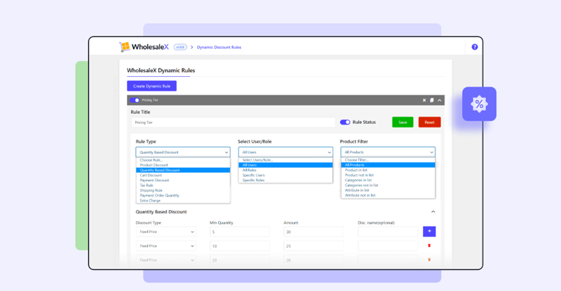
Task: Delete the tier row with Min Quantity 20
Action: [429, 260]
